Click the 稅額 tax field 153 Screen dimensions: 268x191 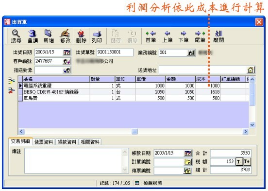[x=223, y=161]
